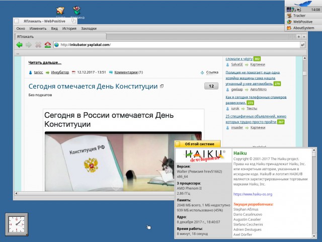Click the browser vertical scrollbar up arrow
This screenshot has width=322, height=242.
point(305,58)
